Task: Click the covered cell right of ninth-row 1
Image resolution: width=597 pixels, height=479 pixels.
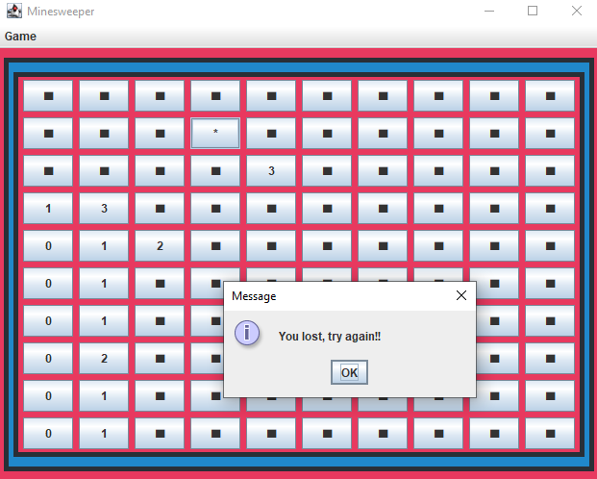Action: point(160,396)
